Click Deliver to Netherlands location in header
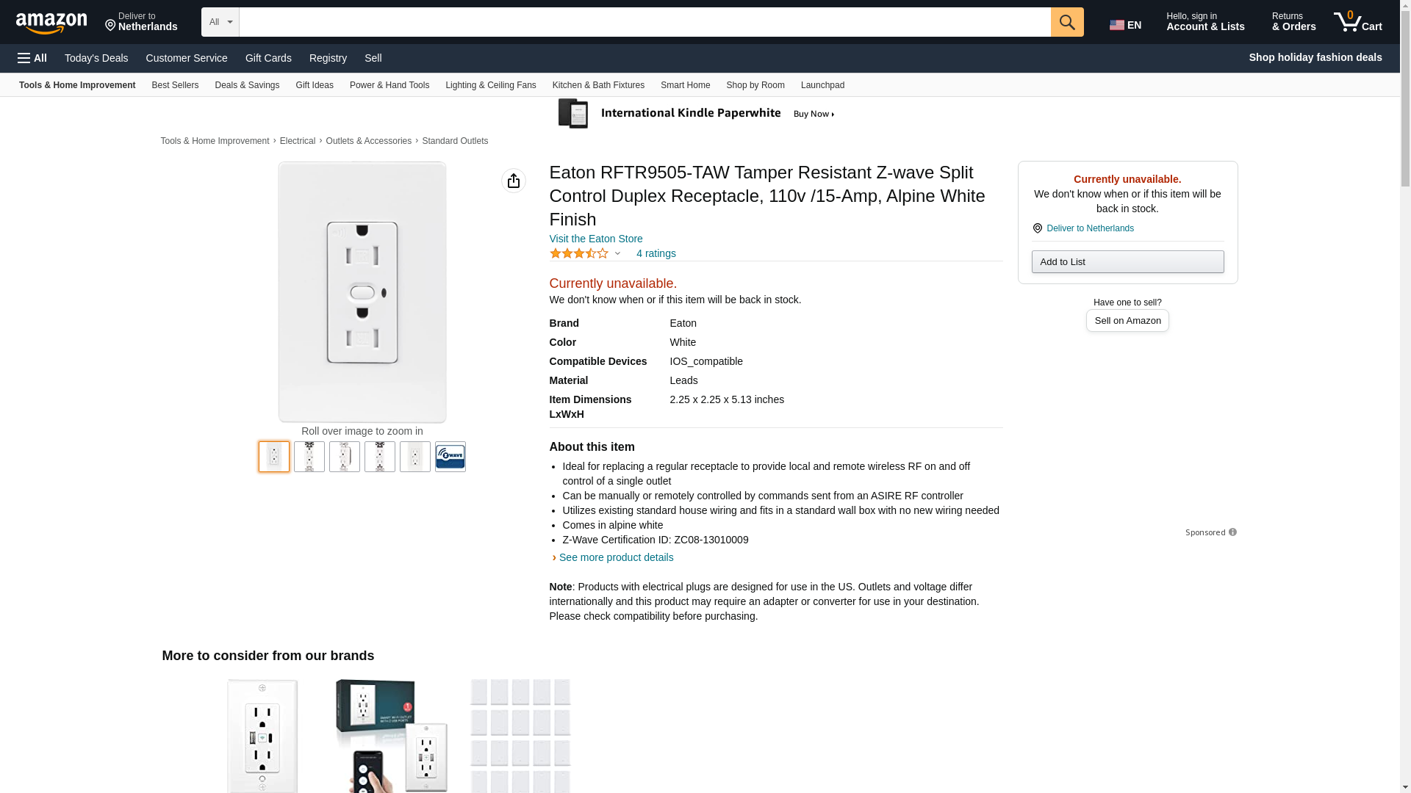This screenshot has width=1411, height=793. [x=141, y=22]
